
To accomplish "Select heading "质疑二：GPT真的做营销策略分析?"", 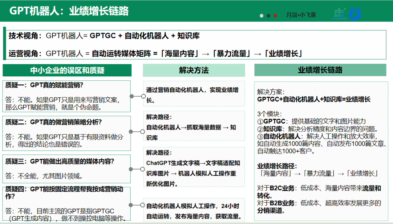I will point(53,122).
